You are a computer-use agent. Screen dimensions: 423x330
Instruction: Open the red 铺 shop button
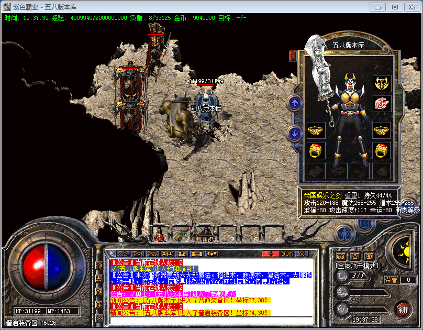pyautogui.click(x=403, y=310)
